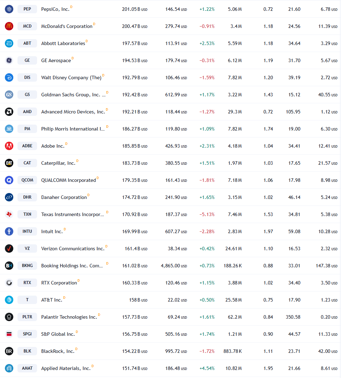Click Palantir P/E value 350.58
The width and height of the screenshot is (341, 378).
point(293,317)
